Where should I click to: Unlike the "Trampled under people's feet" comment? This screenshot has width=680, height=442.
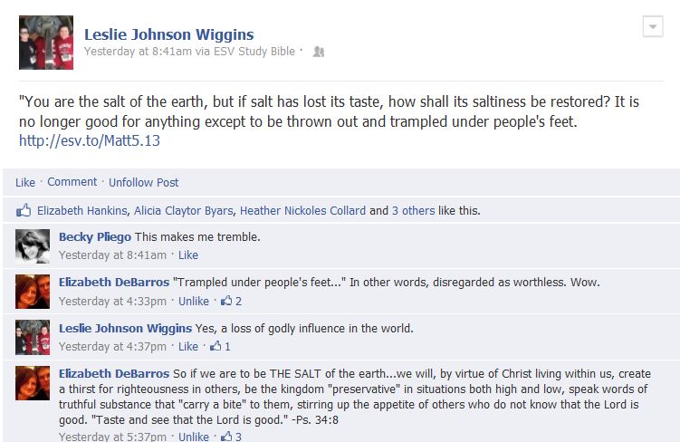click(x=194, y=301)
